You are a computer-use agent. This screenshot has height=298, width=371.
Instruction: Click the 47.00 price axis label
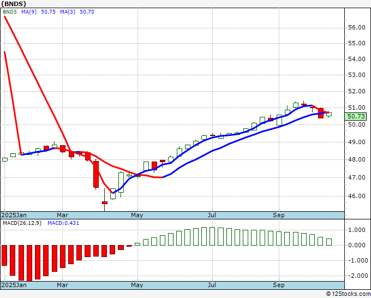click(x=357, y=177)
